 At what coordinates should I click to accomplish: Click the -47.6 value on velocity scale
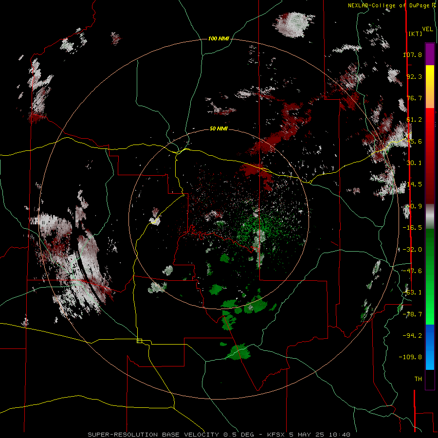[x=412, y=271]
